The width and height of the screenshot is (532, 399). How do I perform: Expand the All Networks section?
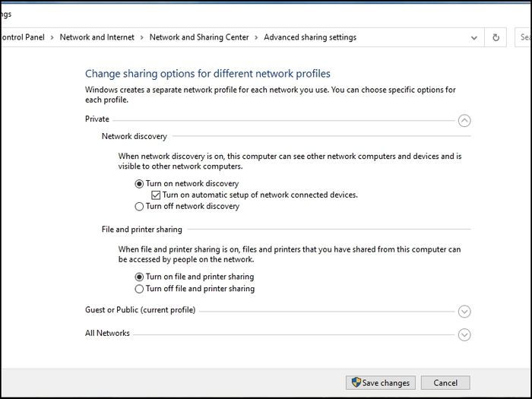coord(464,334)
